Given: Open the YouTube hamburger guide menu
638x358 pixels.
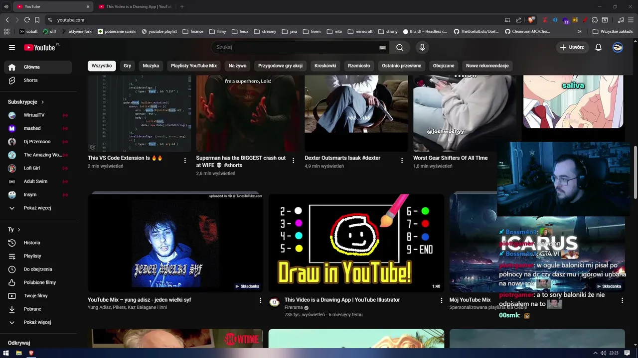Looking at the screenshot, I should [12, 47].
